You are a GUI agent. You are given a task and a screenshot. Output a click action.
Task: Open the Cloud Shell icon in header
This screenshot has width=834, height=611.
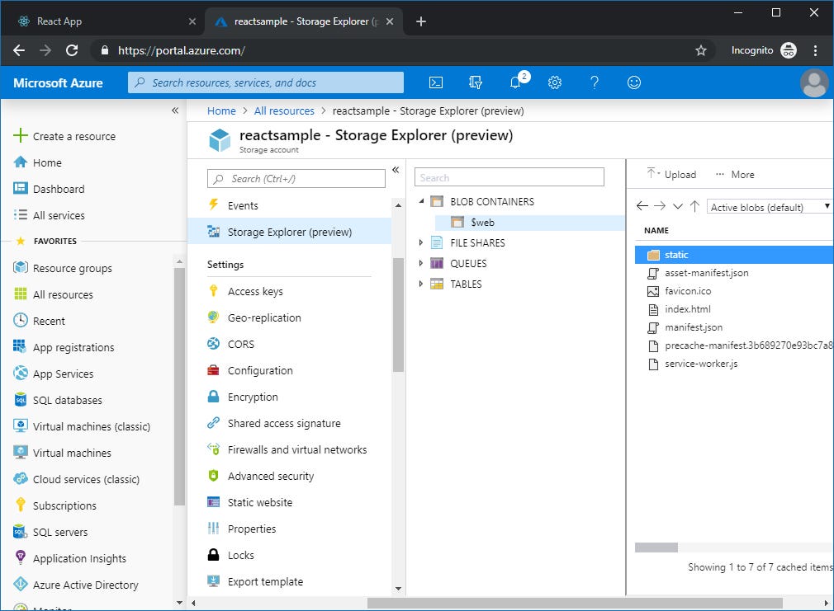[x=436, y=82]
